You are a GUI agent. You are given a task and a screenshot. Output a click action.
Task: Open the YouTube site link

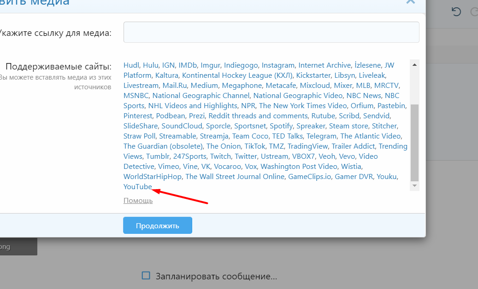[137, 187]
